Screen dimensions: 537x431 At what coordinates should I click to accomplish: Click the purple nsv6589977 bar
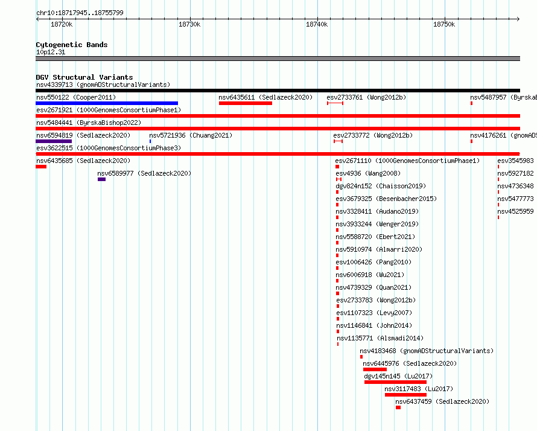[102, 179]
